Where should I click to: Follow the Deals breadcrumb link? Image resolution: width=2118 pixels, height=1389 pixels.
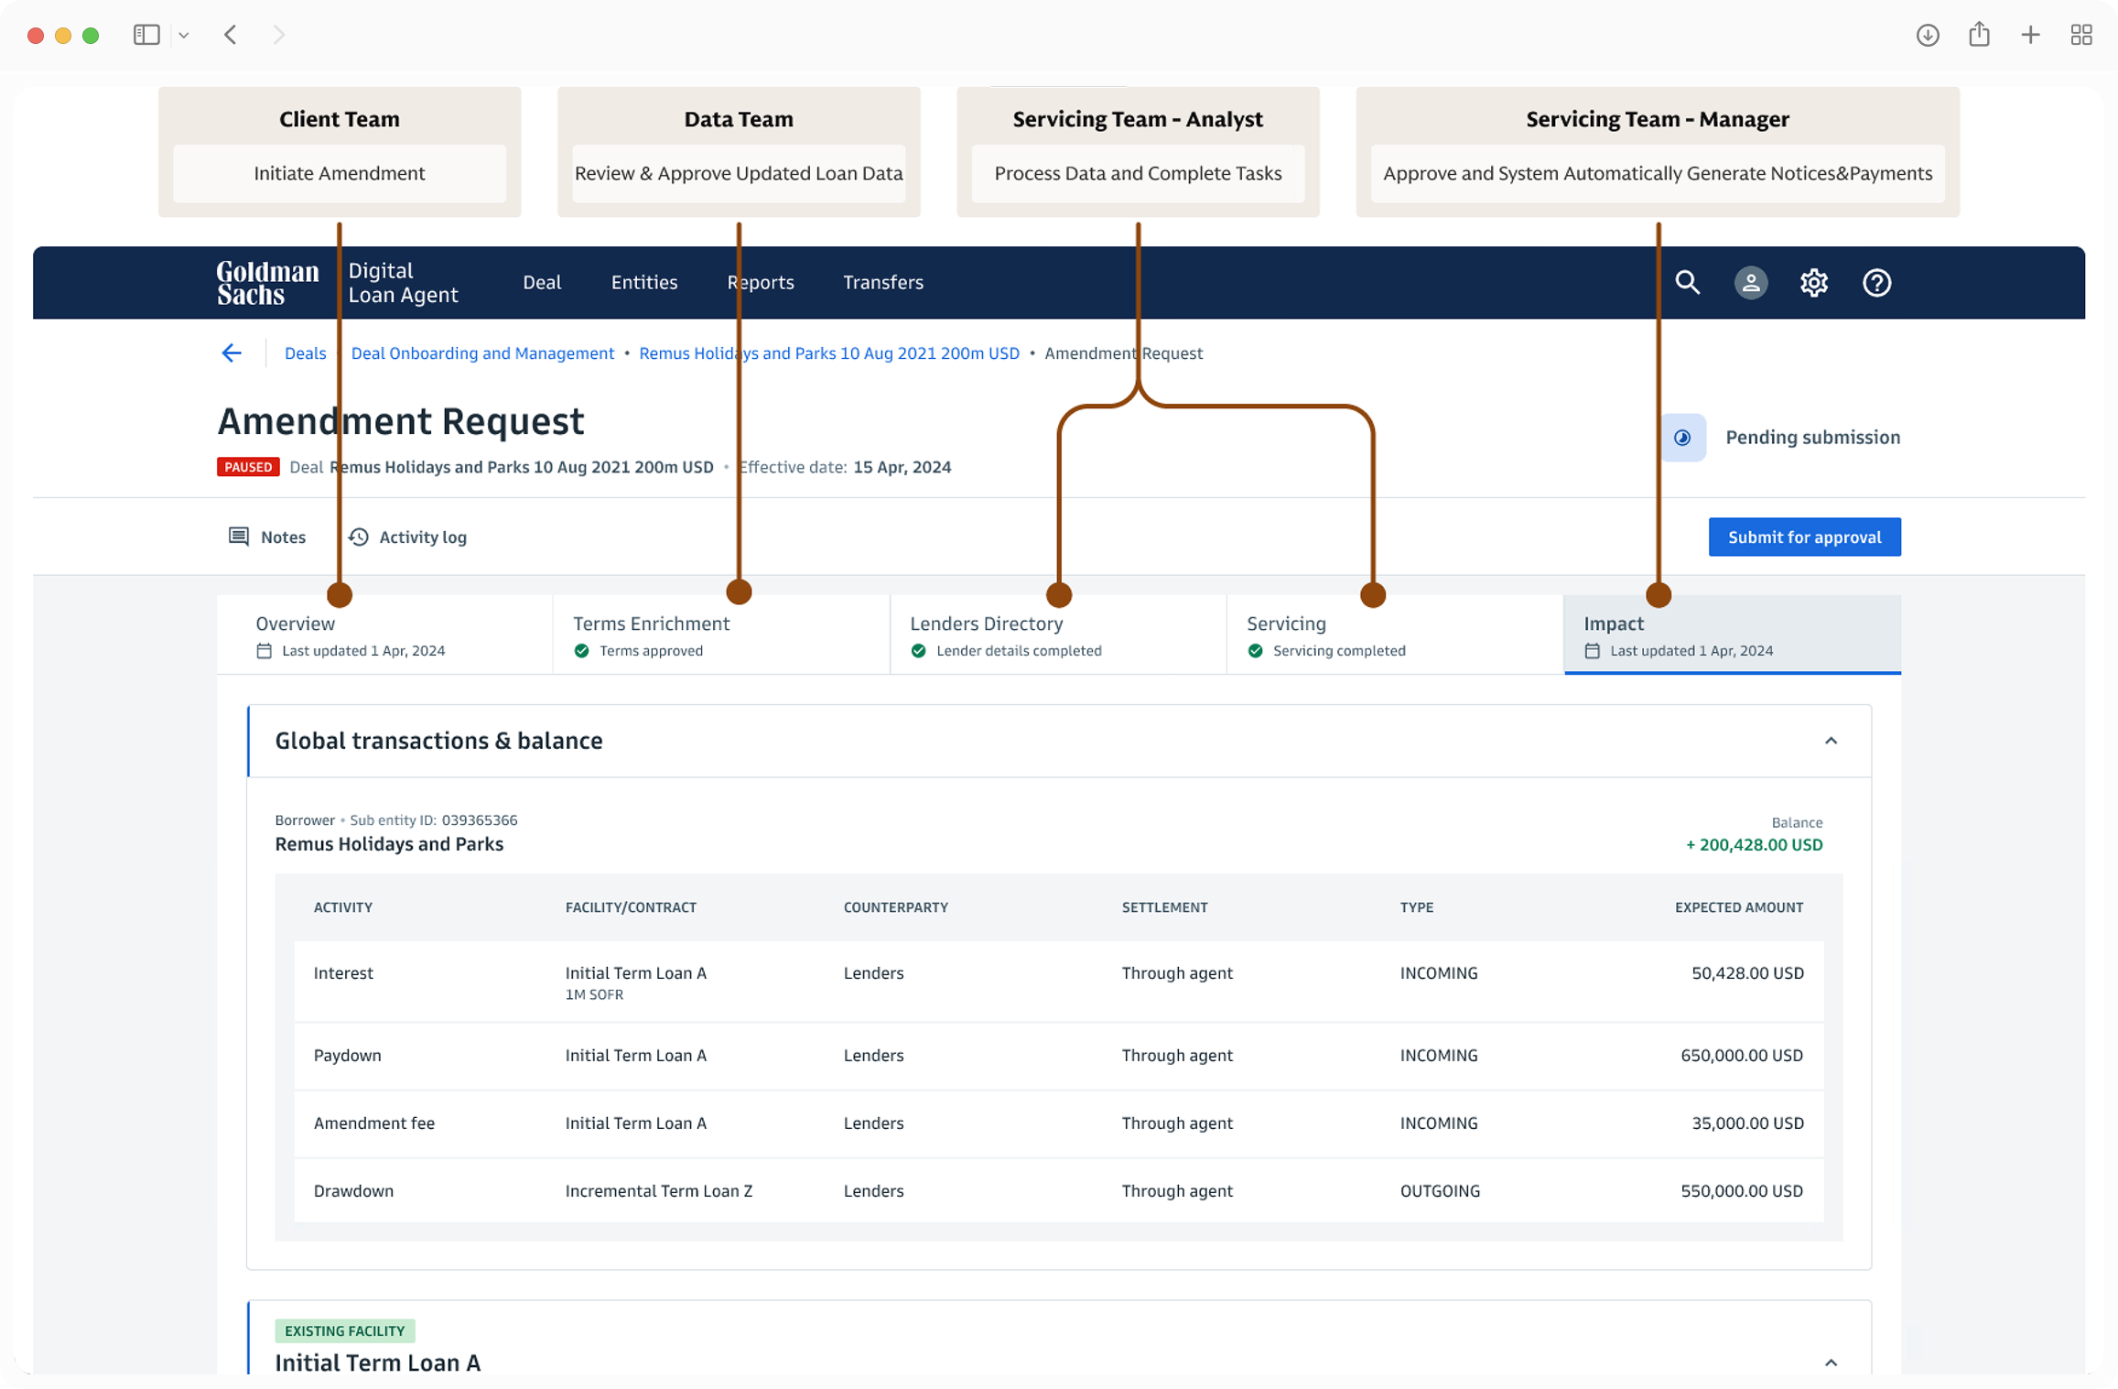tap(305, 353)
